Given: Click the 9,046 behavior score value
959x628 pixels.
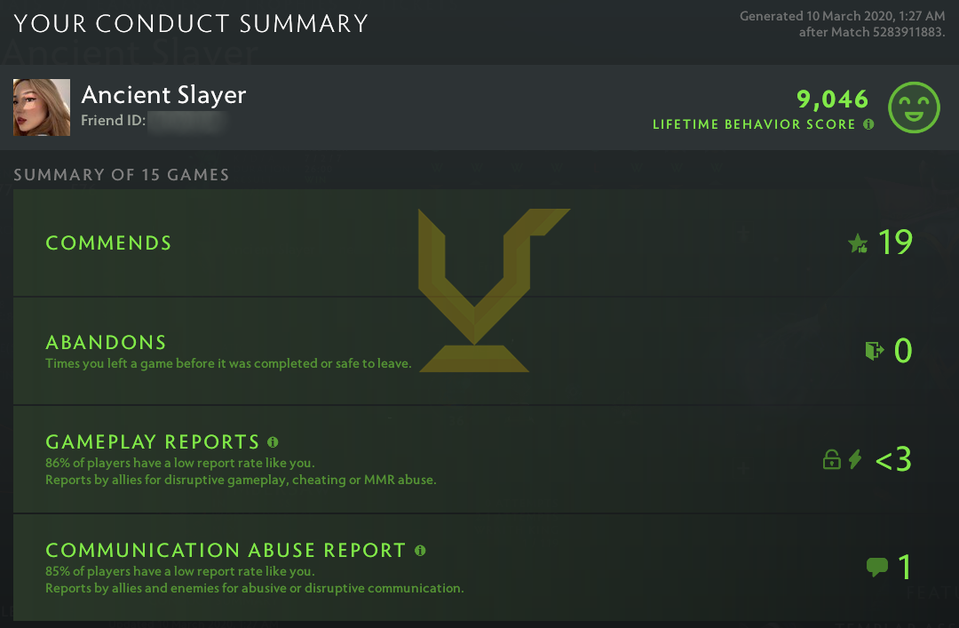Looking at the screenshot, I should tap(832, 99).
